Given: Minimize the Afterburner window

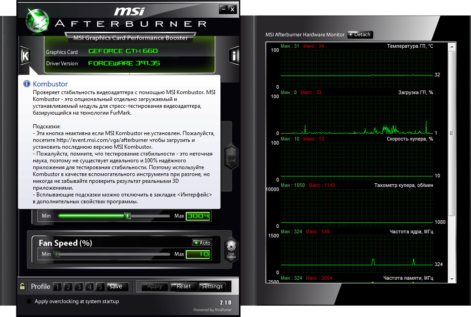Looking at the screenshot, I should click(223, 9).
